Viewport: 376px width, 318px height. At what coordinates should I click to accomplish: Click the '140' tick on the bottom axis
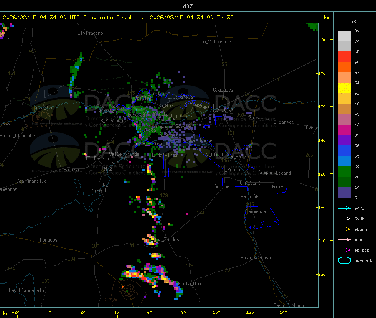(x=283, y=312)
